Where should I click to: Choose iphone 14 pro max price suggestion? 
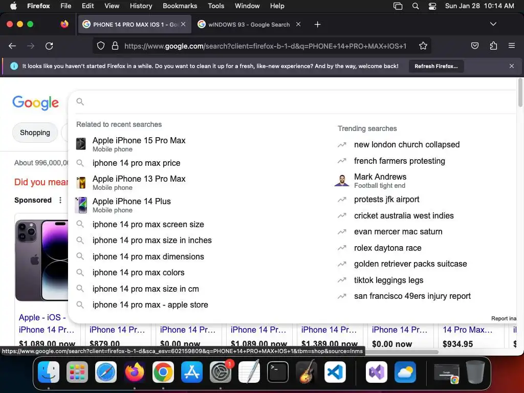(136, 163)
